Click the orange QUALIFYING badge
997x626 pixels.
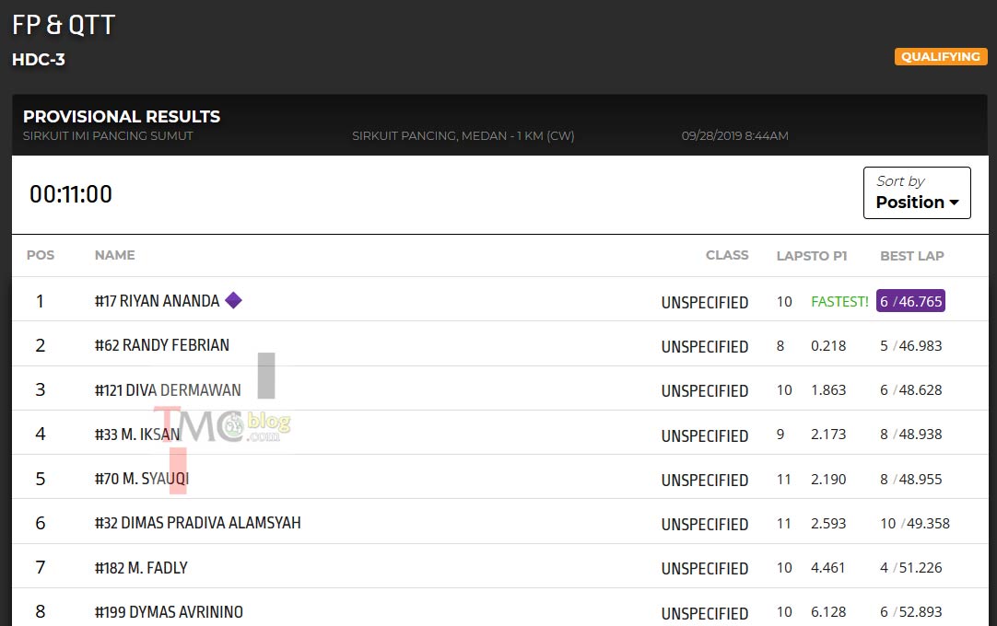coord(941,56)
